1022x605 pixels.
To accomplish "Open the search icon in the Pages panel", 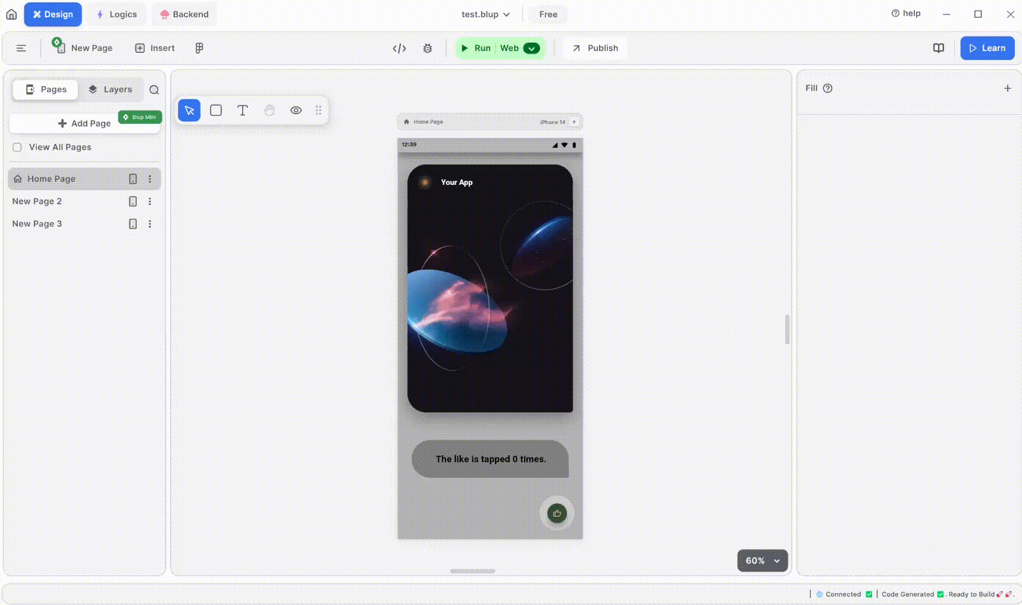I will tap(154, 90).
